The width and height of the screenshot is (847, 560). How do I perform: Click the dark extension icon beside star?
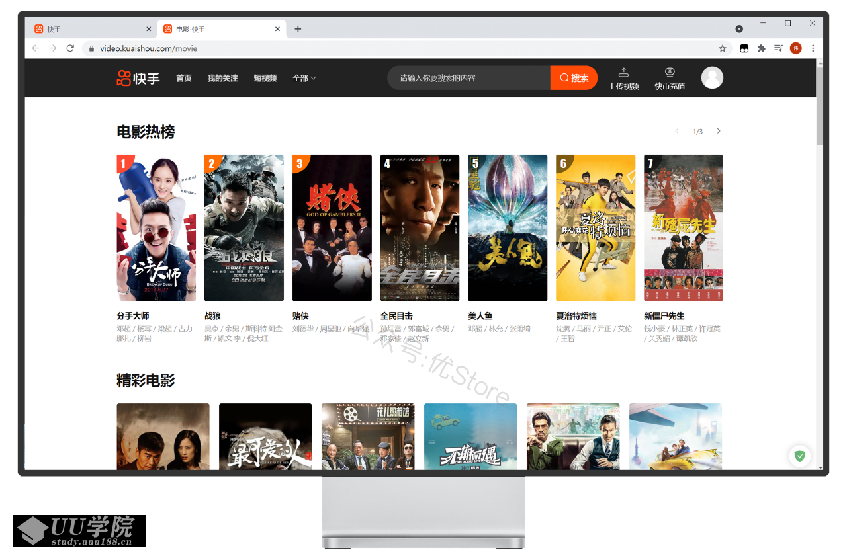click(744, 48)
